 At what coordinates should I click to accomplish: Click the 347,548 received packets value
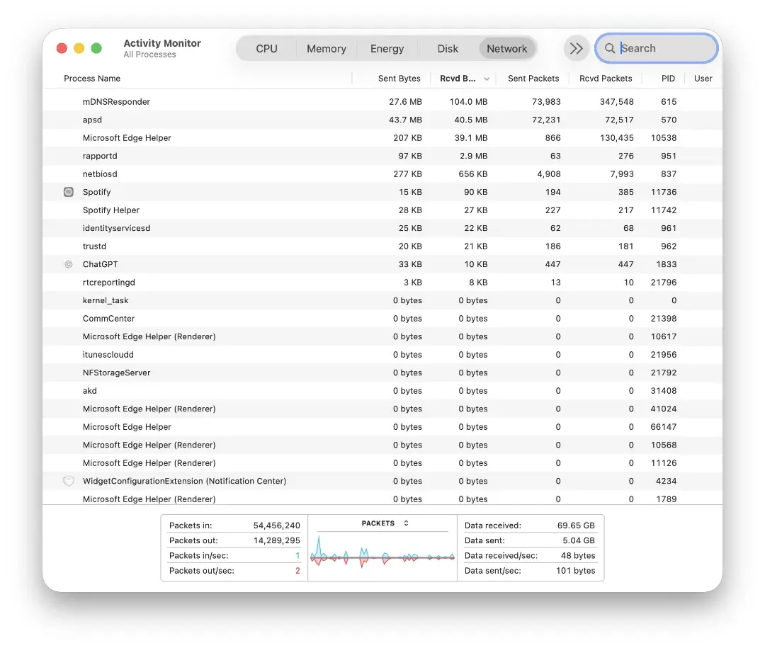pyautogui.click(x=617, y=101)
